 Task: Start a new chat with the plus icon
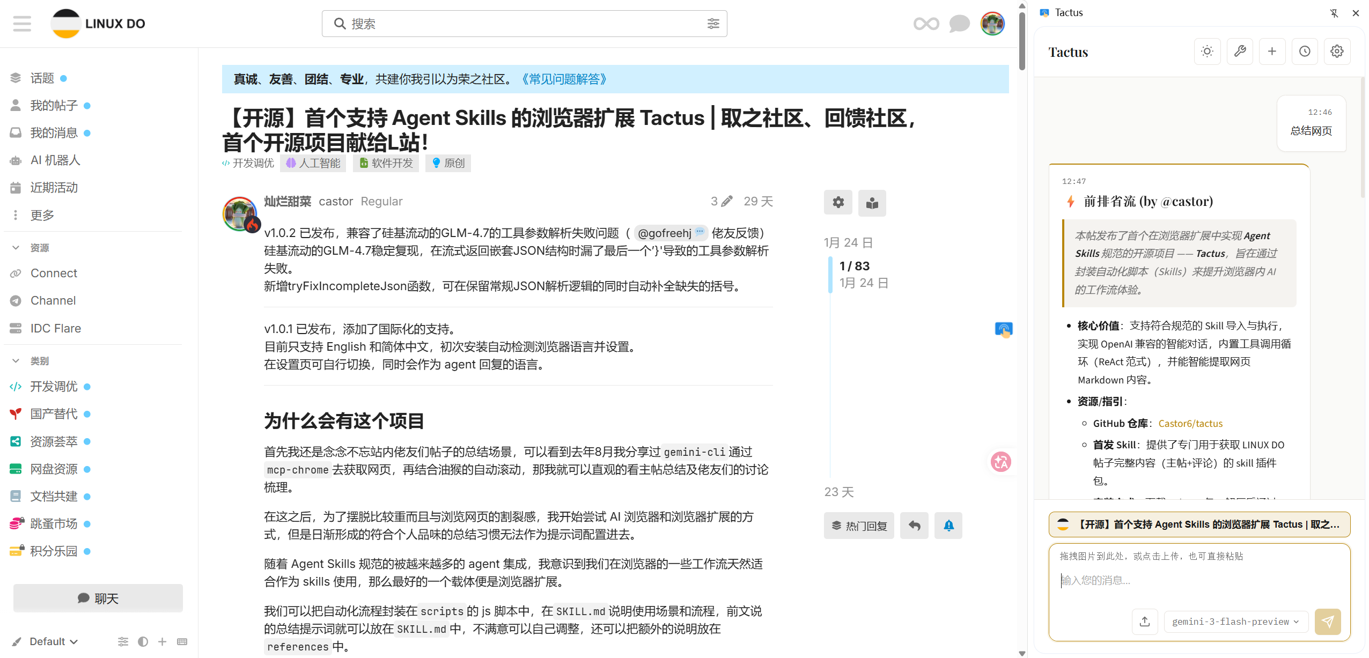click(x=1272, y=51)
